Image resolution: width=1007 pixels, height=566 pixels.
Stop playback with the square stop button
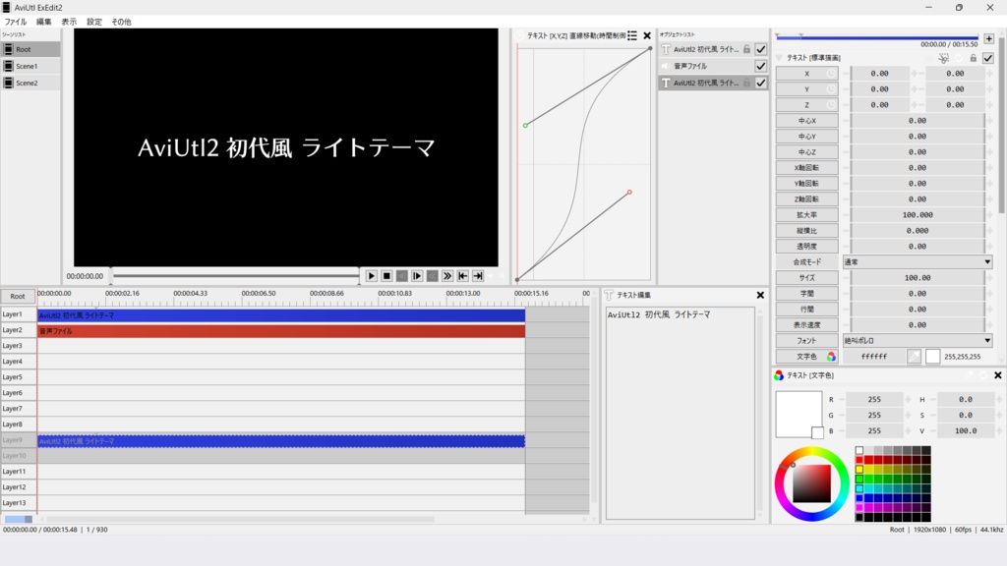tap(386, 276)
